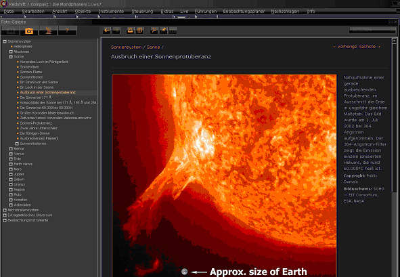Click the forward arrow navigation button
Viewport: 400px width, 277px height.
[x=116, y=30]
